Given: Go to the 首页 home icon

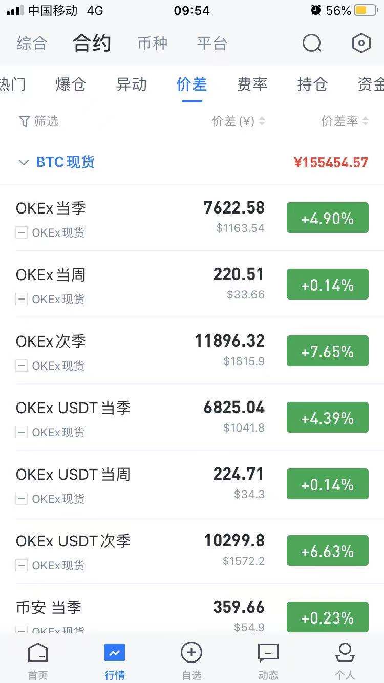Looking at the screenshot, I should tap(38, 653).
